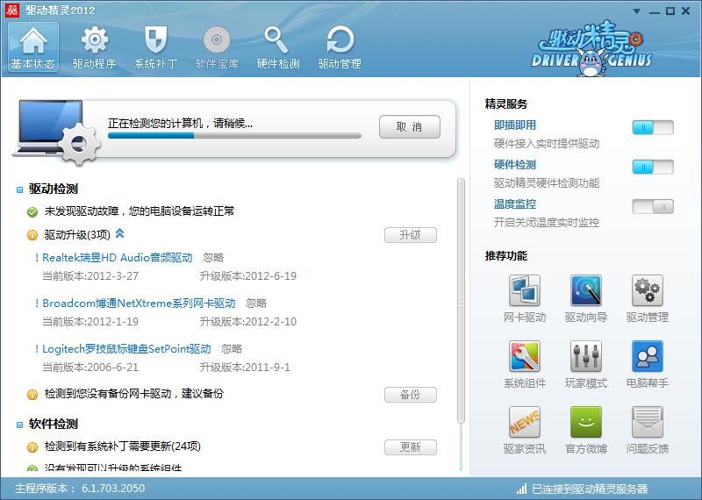Screen dimensions: 702x500
Task: Click the vertical scrollbar of the detection list
Action: [x=462, y=298]
